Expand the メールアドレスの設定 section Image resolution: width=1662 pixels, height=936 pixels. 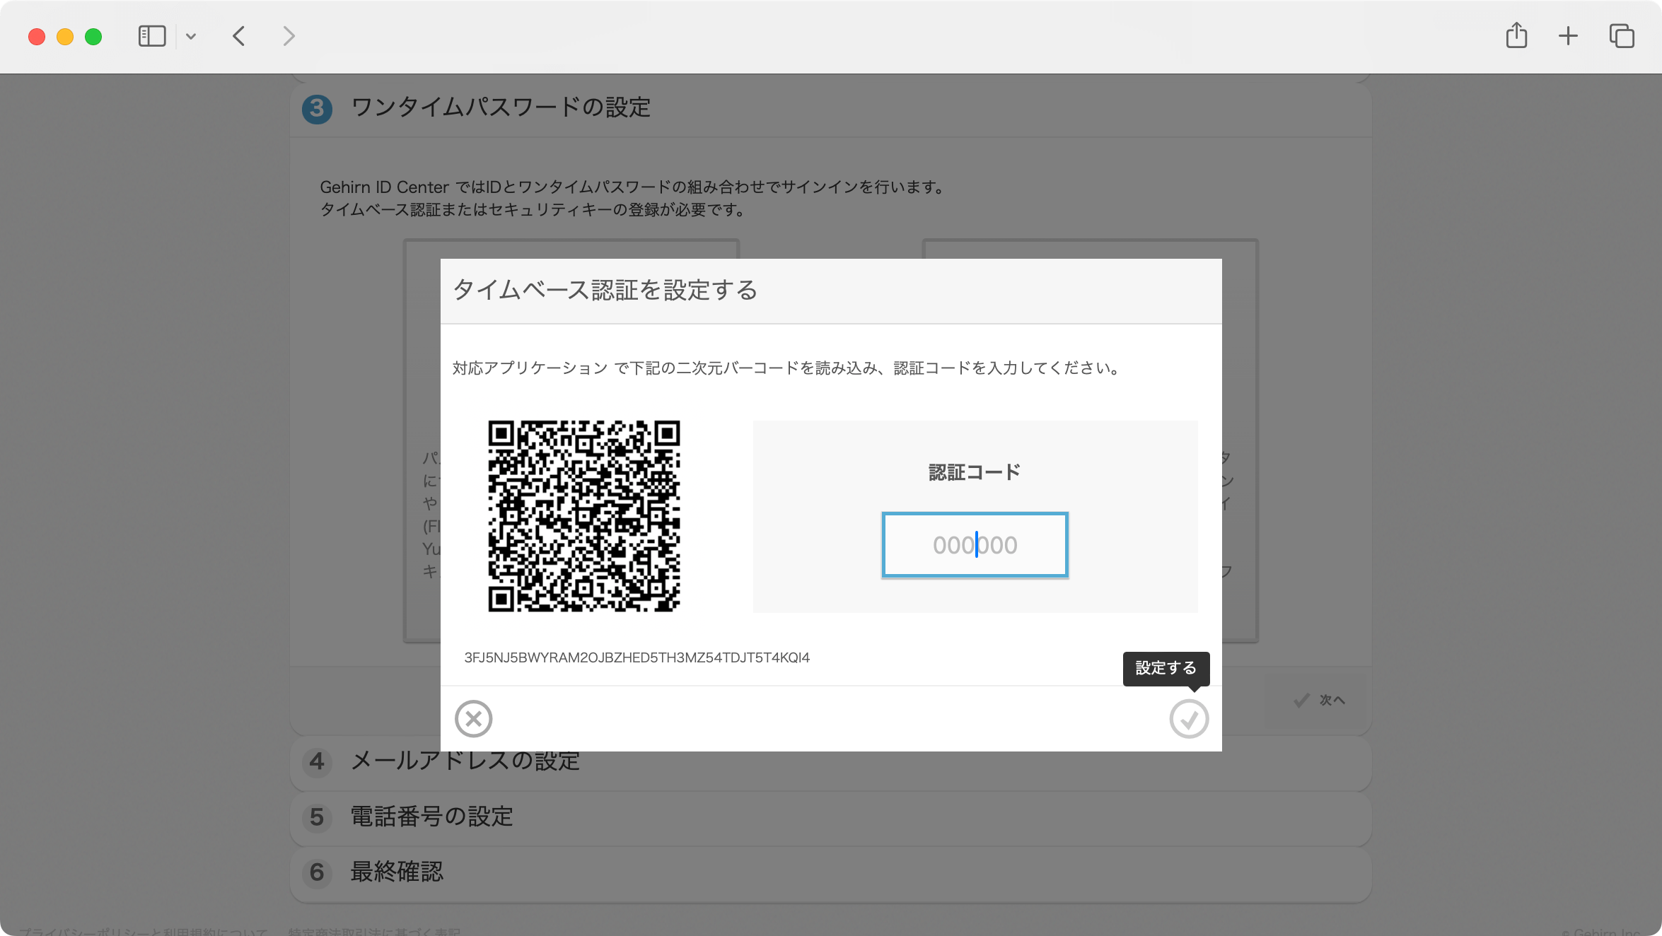463,762
